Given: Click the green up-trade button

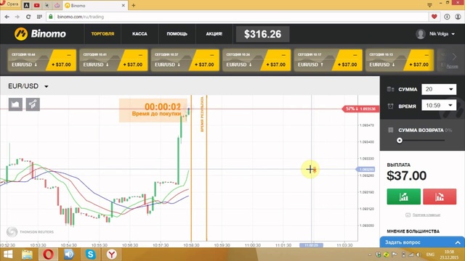Looking at the screenshot, I should tap(404, 196).
